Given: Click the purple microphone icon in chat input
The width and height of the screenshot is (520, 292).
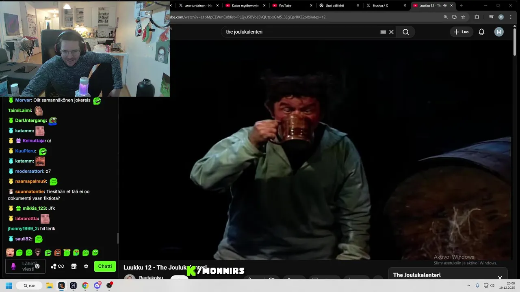Looking at the screenshot, I should (x=13, y=266).
